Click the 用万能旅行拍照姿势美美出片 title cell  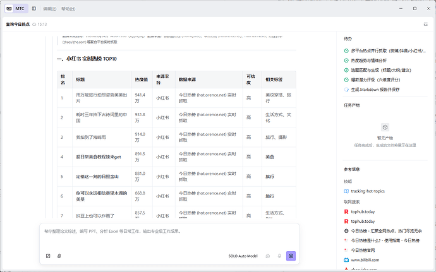(x=102, y=98)
